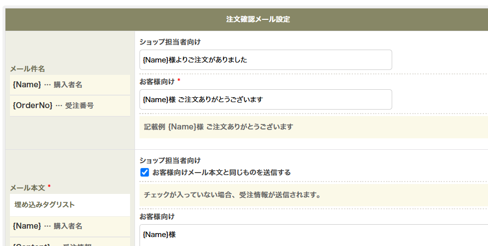
Task: Click the red asterisk beside お客様向け
Action: pyautogui.click(x=179, y=80)
